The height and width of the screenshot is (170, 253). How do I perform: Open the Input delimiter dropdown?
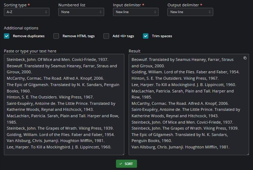136,12
